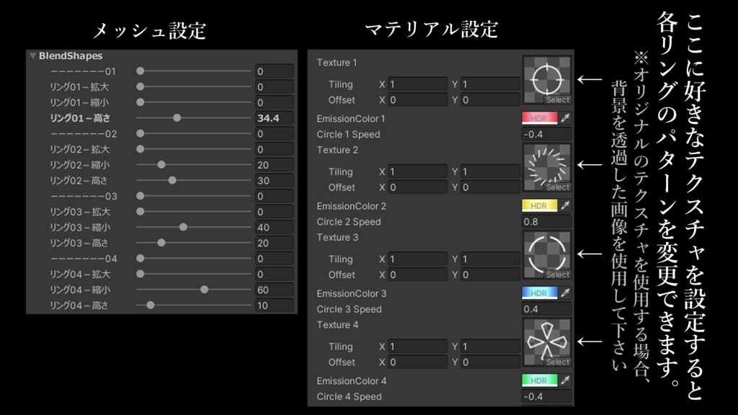Click the リング01－高さ value field showing 34.4

(x=275, y=117)
